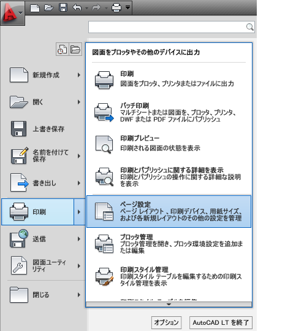Select 名前を付けて保存 menu item
The width and height of the screenshot is (285, 331).
(x=43, y=156)
